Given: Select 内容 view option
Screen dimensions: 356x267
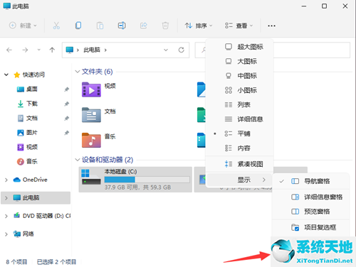Looking at the screenshot, I should pos(239,148).
